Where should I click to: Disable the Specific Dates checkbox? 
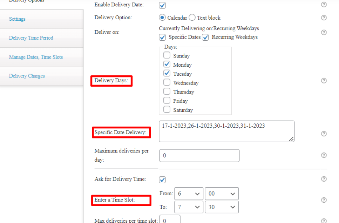pyautogui.click(x=162, y=37)
